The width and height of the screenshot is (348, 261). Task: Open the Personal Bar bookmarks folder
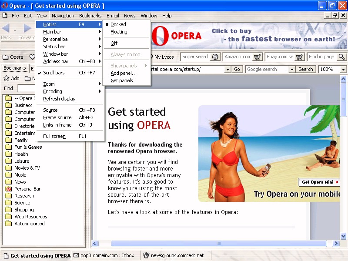(27, 189)
